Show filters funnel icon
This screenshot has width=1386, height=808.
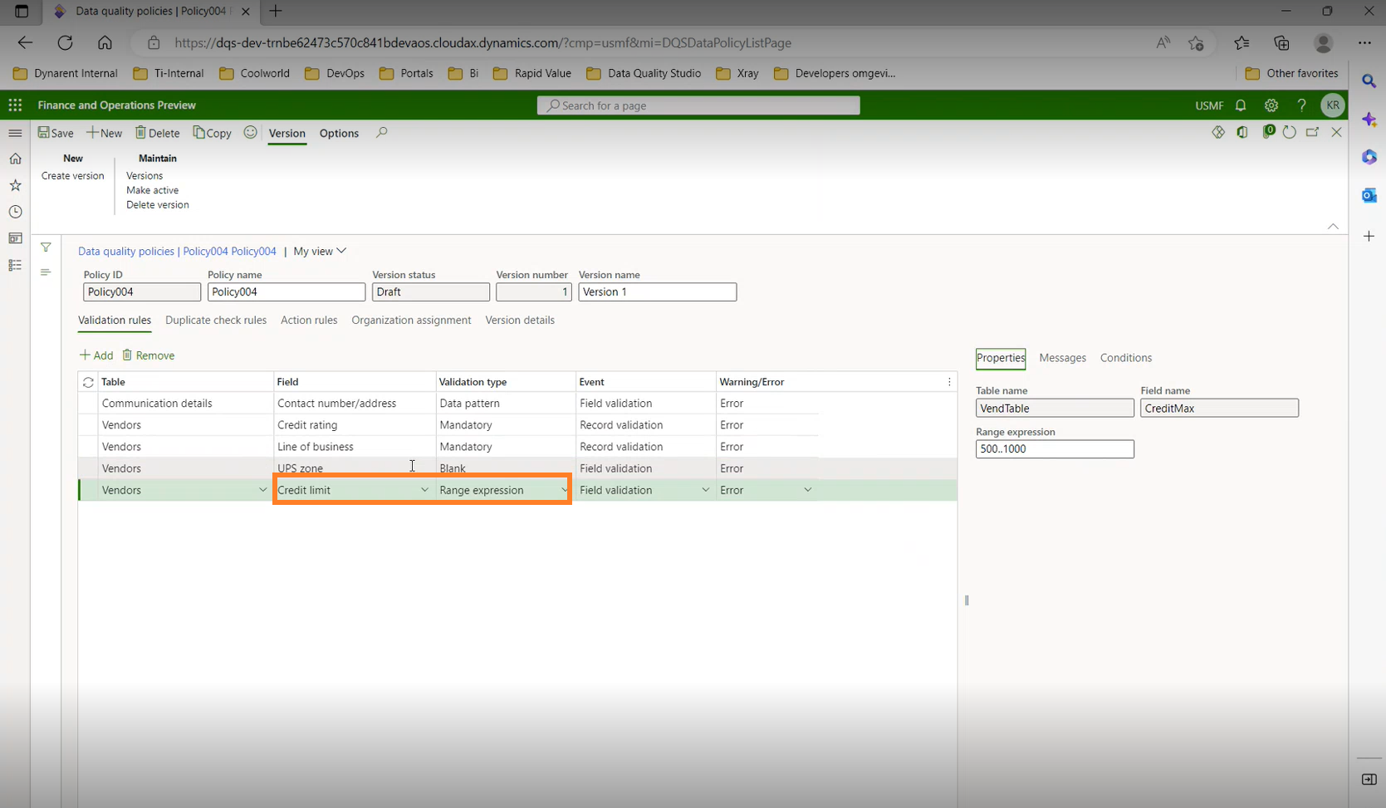(x=46, y=247)
